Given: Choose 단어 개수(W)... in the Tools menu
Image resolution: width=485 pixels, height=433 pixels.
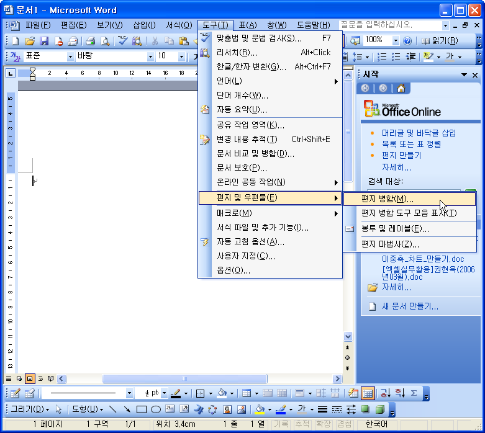Looking at the screenshot, I should tap(270, 96).
